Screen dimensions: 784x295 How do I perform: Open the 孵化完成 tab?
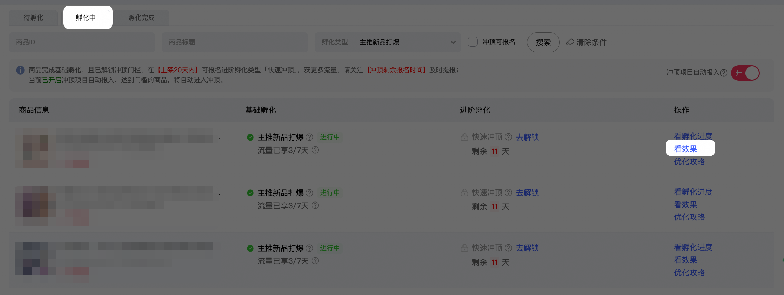coord(141,18)
